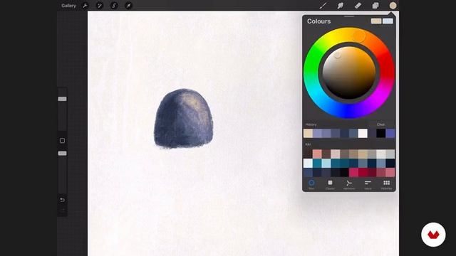Image resolution: width=456 pixels, height=256 pixels.
Task: Select the Smudge finger tool
Action: 341,6
